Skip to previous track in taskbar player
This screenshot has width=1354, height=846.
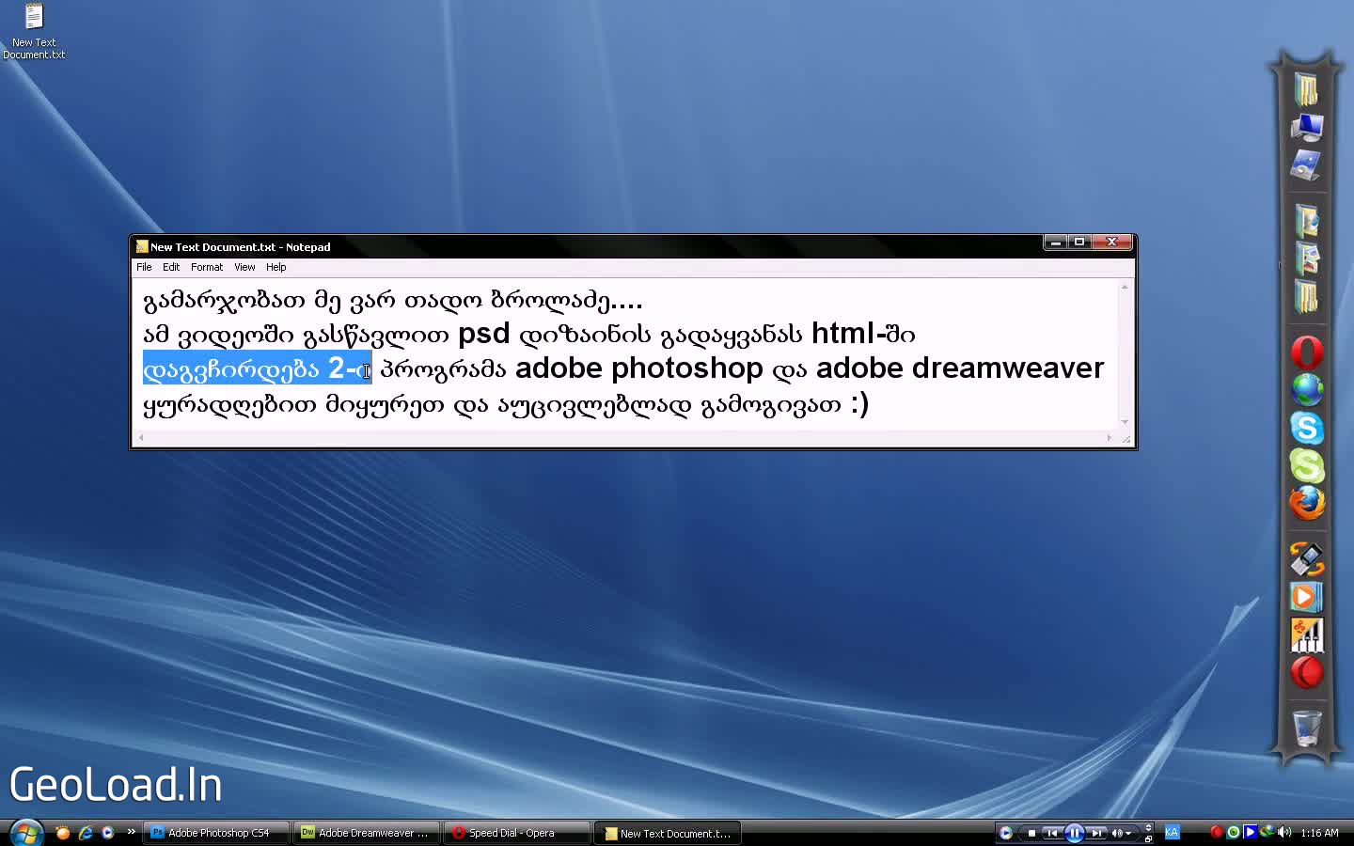click(1052, 833)
